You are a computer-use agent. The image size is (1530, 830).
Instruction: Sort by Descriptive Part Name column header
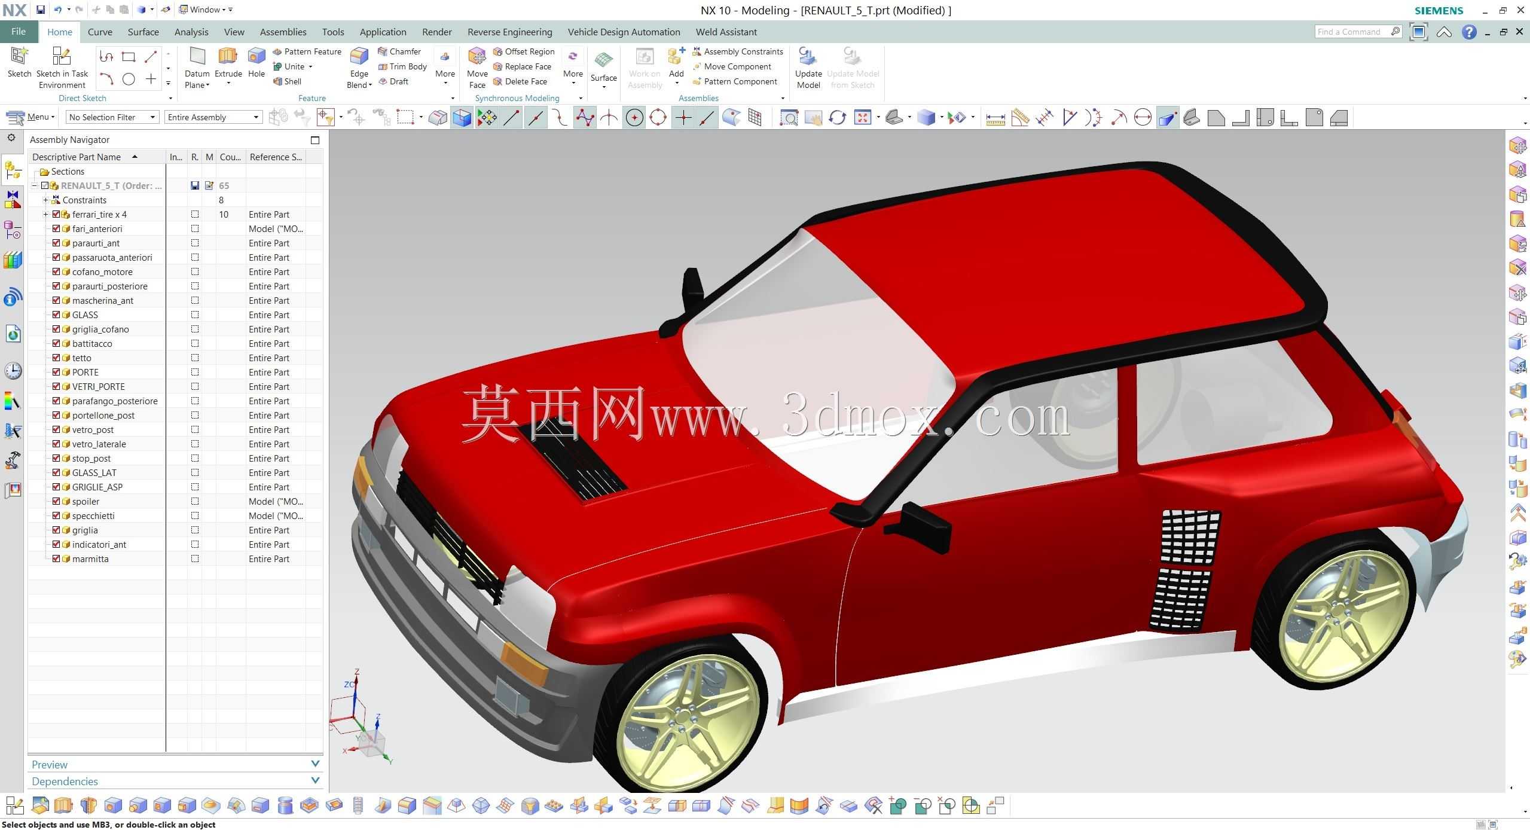point(97,157)
